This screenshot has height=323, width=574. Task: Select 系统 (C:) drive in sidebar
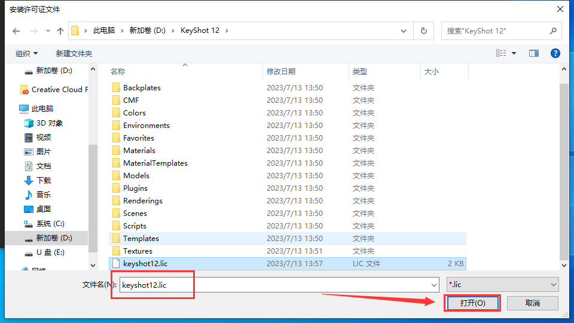click(x=44, y=223)
